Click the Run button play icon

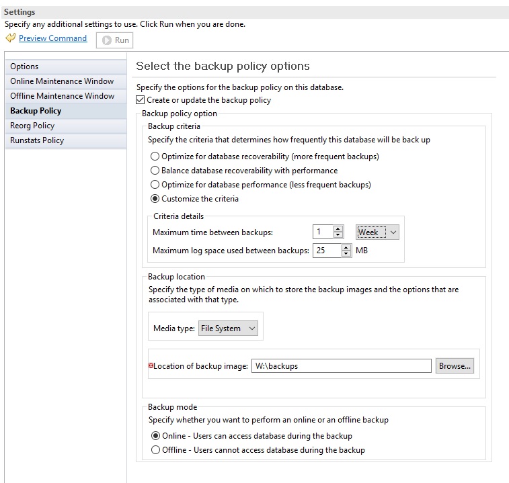tap(107, 40)
